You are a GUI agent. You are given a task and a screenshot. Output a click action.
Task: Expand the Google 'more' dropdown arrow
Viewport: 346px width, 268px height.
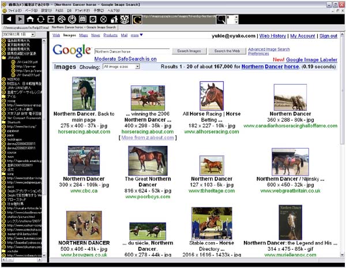pyautogui.click(x=141, y=35)
